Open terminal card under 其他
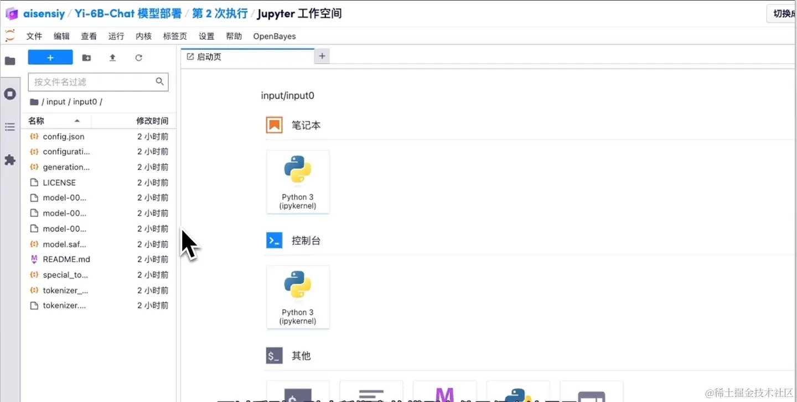This screenshot has width=797, height=402. [x=298, y=391]
